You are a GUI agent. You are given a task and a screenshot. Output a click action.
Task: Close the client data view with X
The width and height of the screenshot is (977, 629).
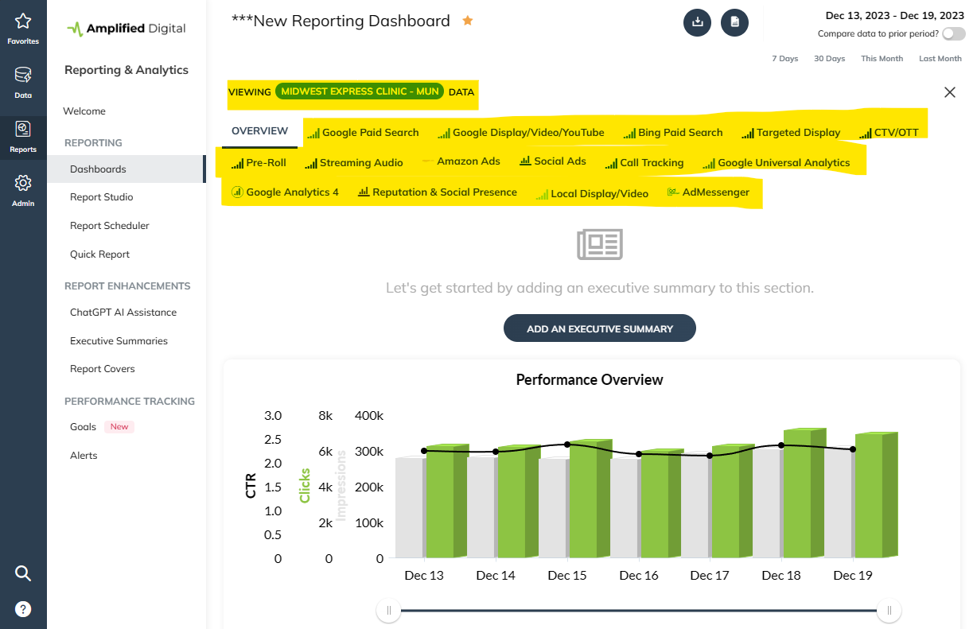(949, 92)
